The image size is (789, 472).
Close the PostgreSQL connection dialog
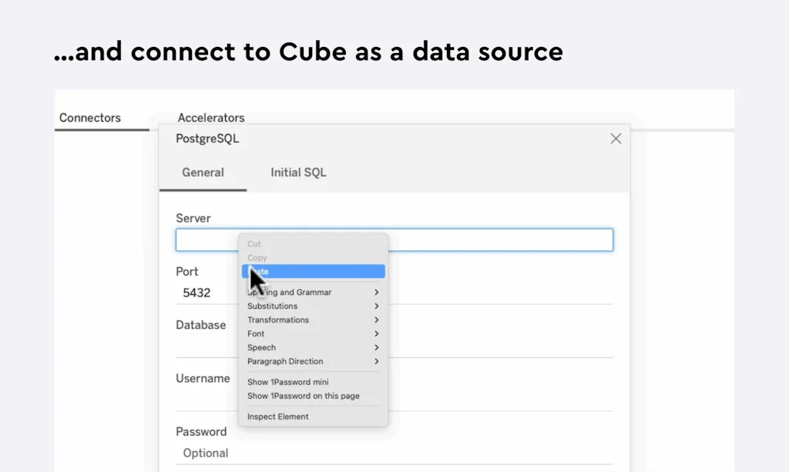(x=615, y=139)
